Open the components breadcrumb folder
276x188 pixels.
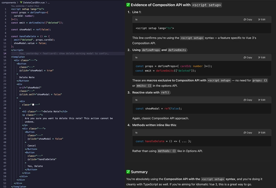[9, 2]
